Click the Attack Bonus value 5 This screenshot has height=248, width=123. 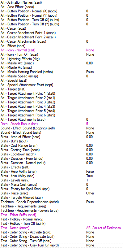click(87, 124)
